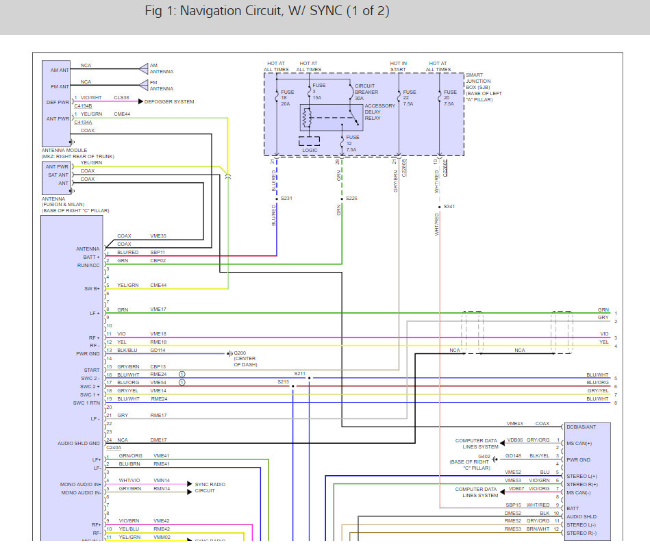Click the relay coil symbol in the accessory delay relay
650x556 pixels.
point(307,118)
